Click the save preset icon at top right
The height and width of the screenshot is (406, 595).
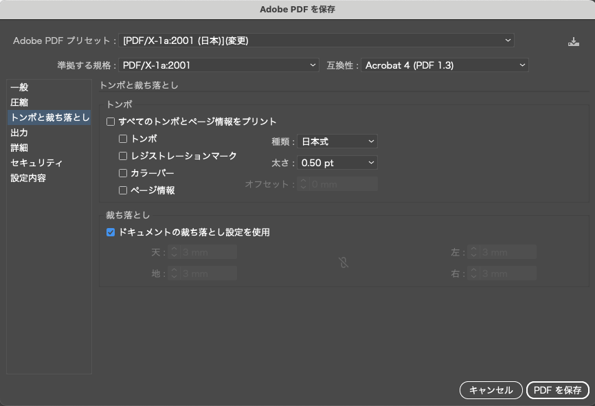574,41
